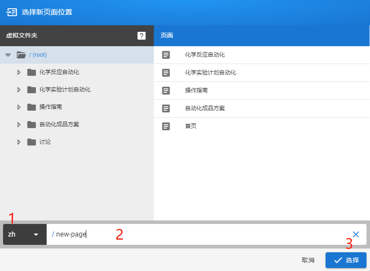Confirm the location with 选择
Viewport: 370px width, 271px height.
pos(346,260)
